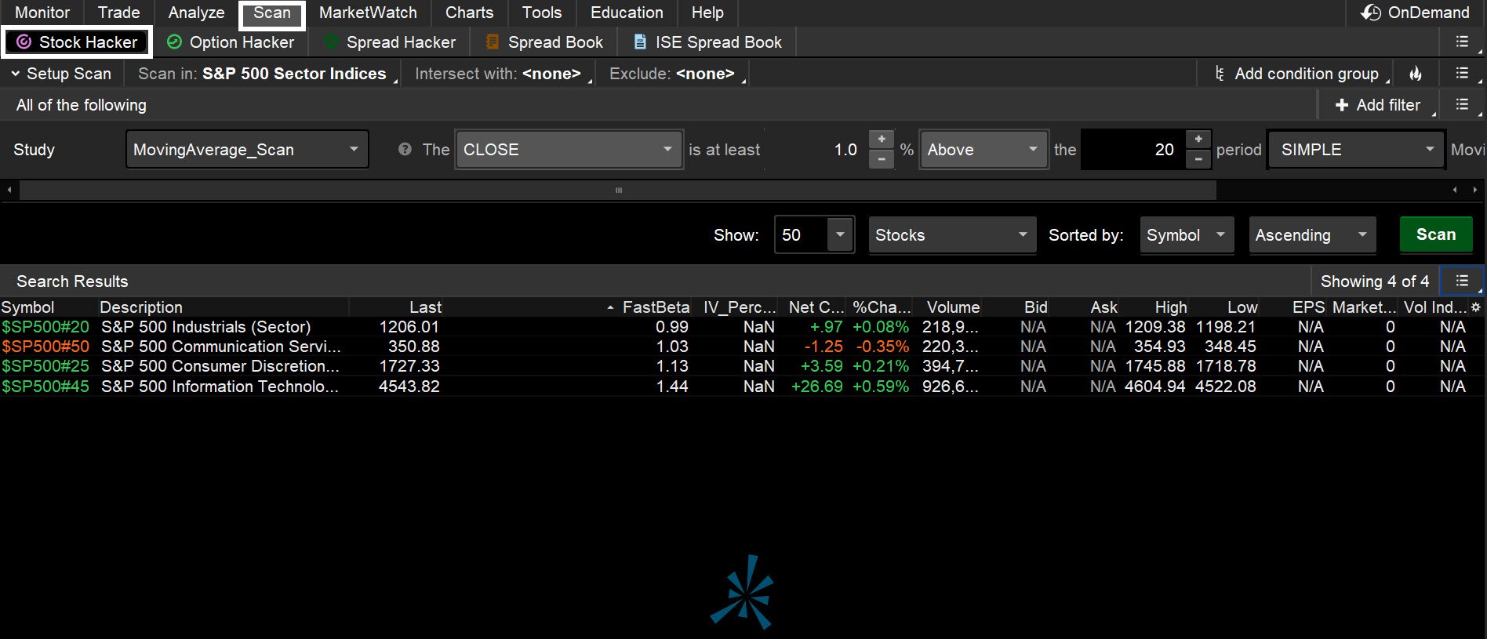Screen dimensions: 1487x639
Task: Open list menu icon beside Add filter
Action: [x=1463, y=105]
